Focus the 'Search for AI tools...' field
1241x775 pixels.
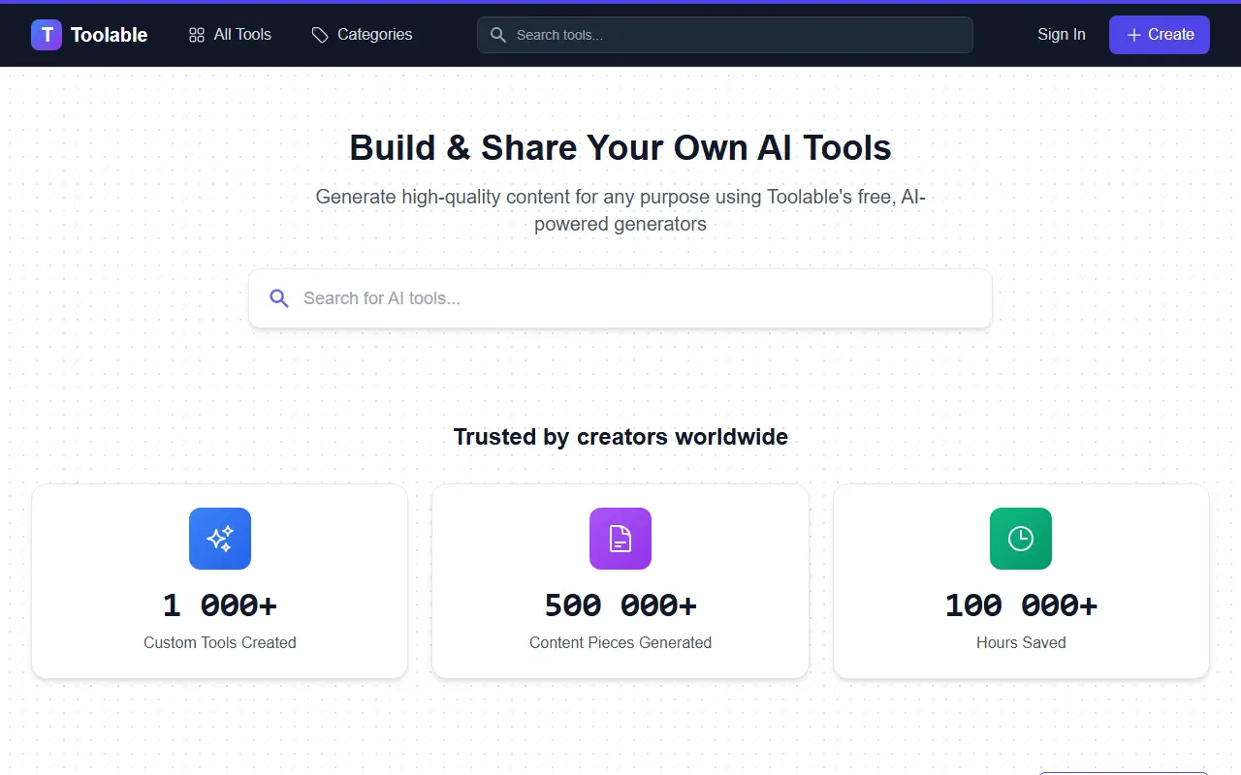click(x=620, y=298)
